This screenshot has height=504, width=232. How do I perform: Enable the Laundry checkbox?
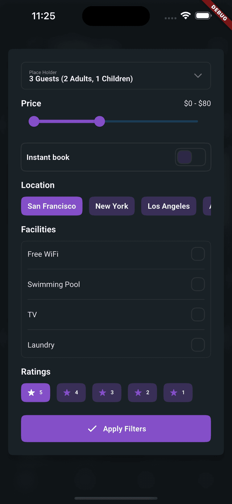pyautogui.click(x=198, y=345)
